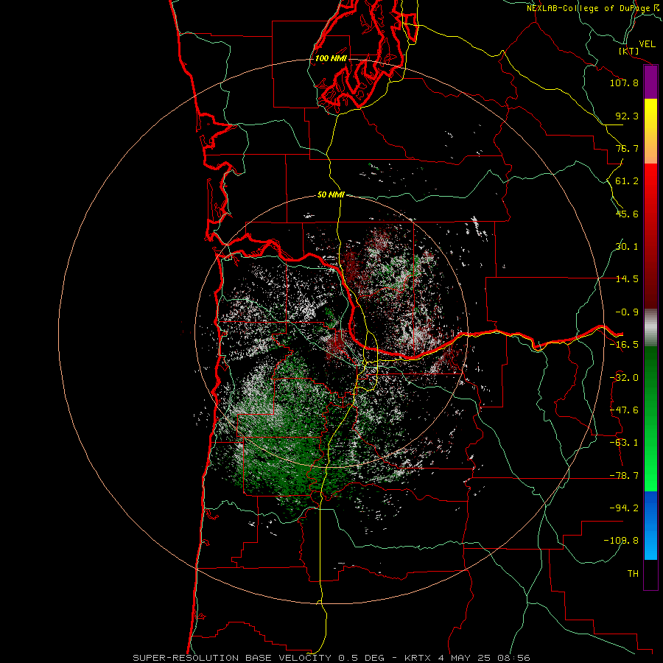Click the VEL legend title
This screenshot has height=663, width=663.
click(647, 44)
